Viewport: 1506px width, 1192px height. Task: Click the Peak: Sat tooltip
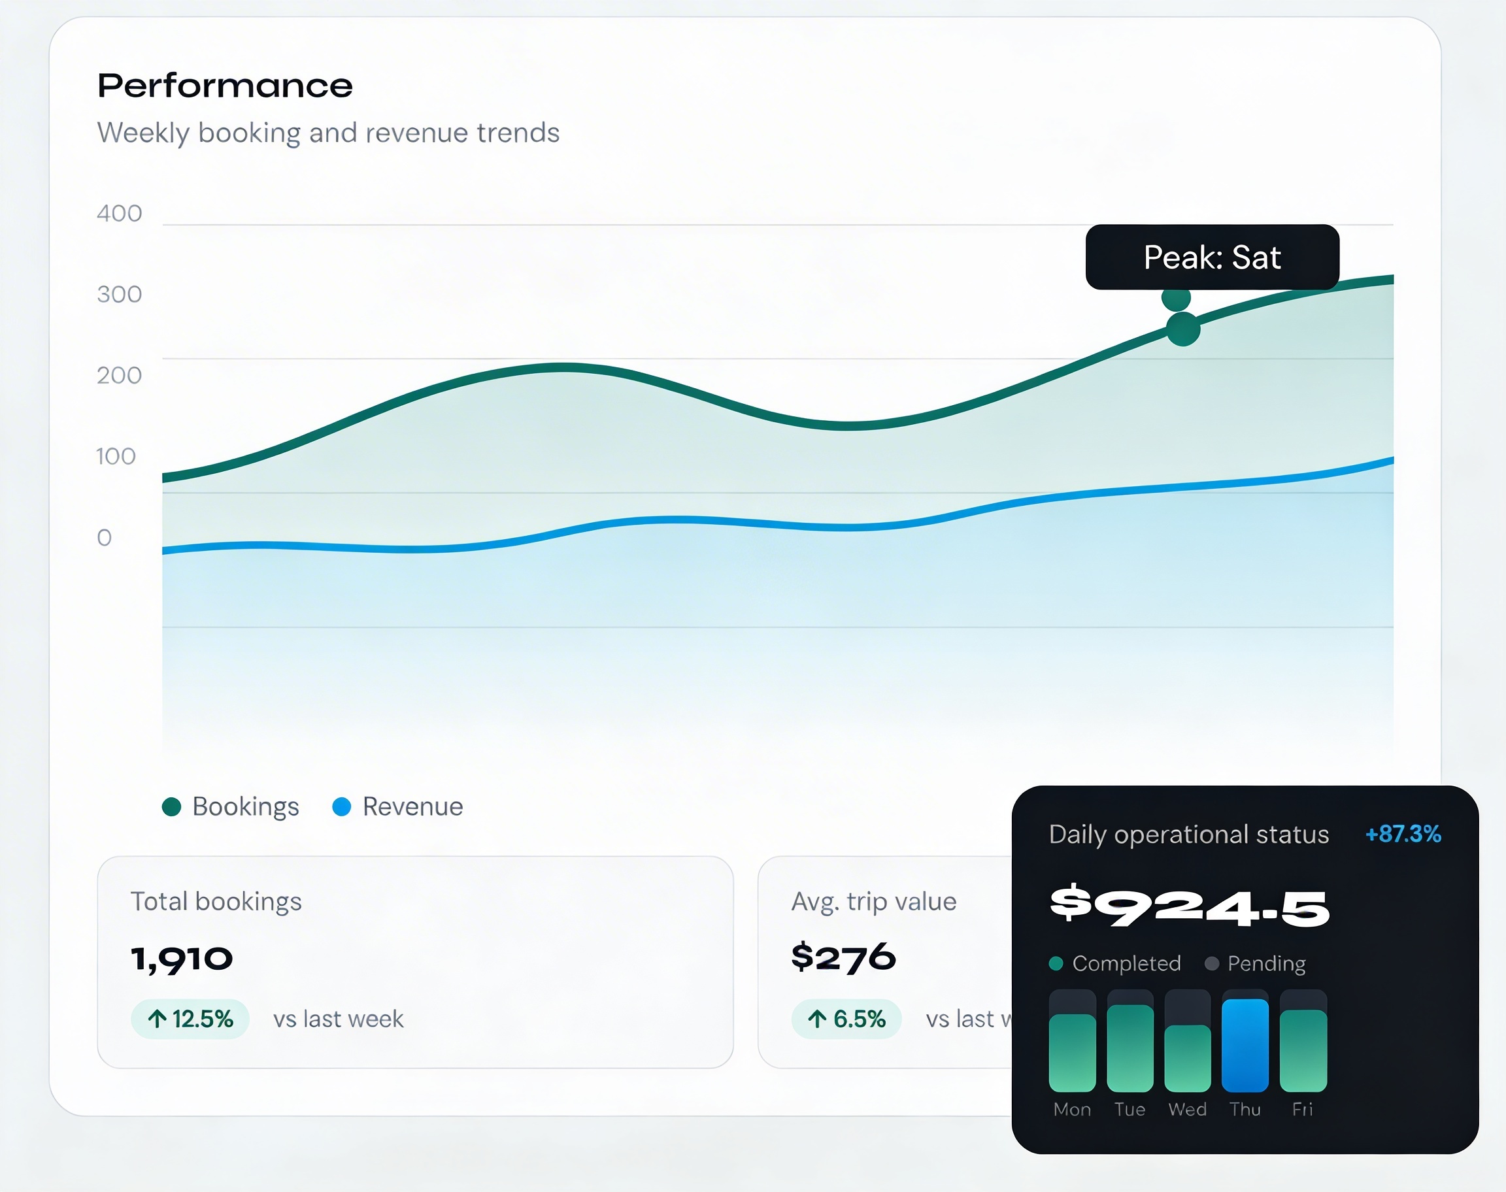click(x=1213, y=257)
